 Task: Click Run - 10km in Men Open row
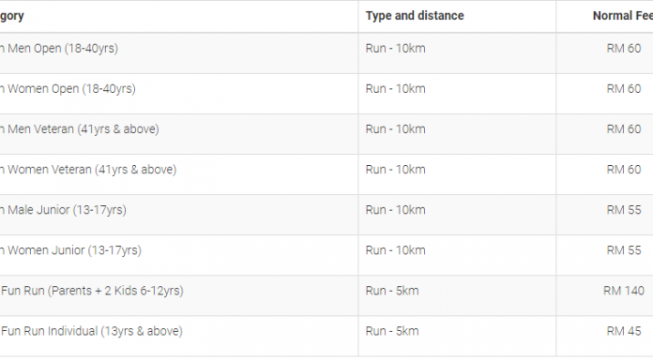396,49
